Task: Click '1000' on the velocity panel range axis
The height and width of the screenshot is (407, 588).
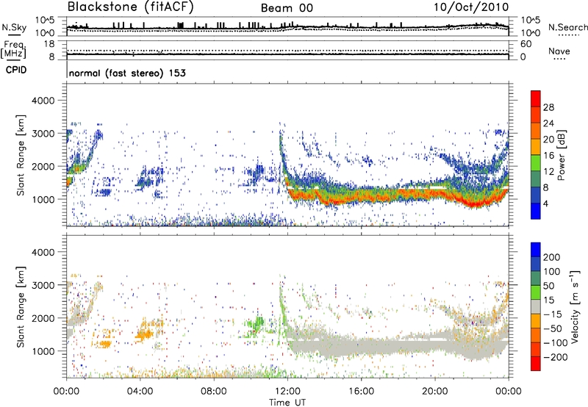Action: point(43,352)
